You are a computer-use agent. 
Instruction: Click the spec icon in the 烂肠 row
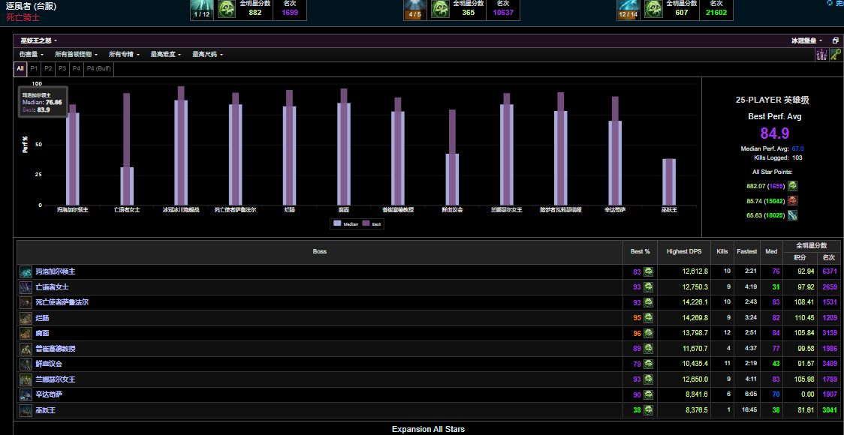click(x=648, y=318)
